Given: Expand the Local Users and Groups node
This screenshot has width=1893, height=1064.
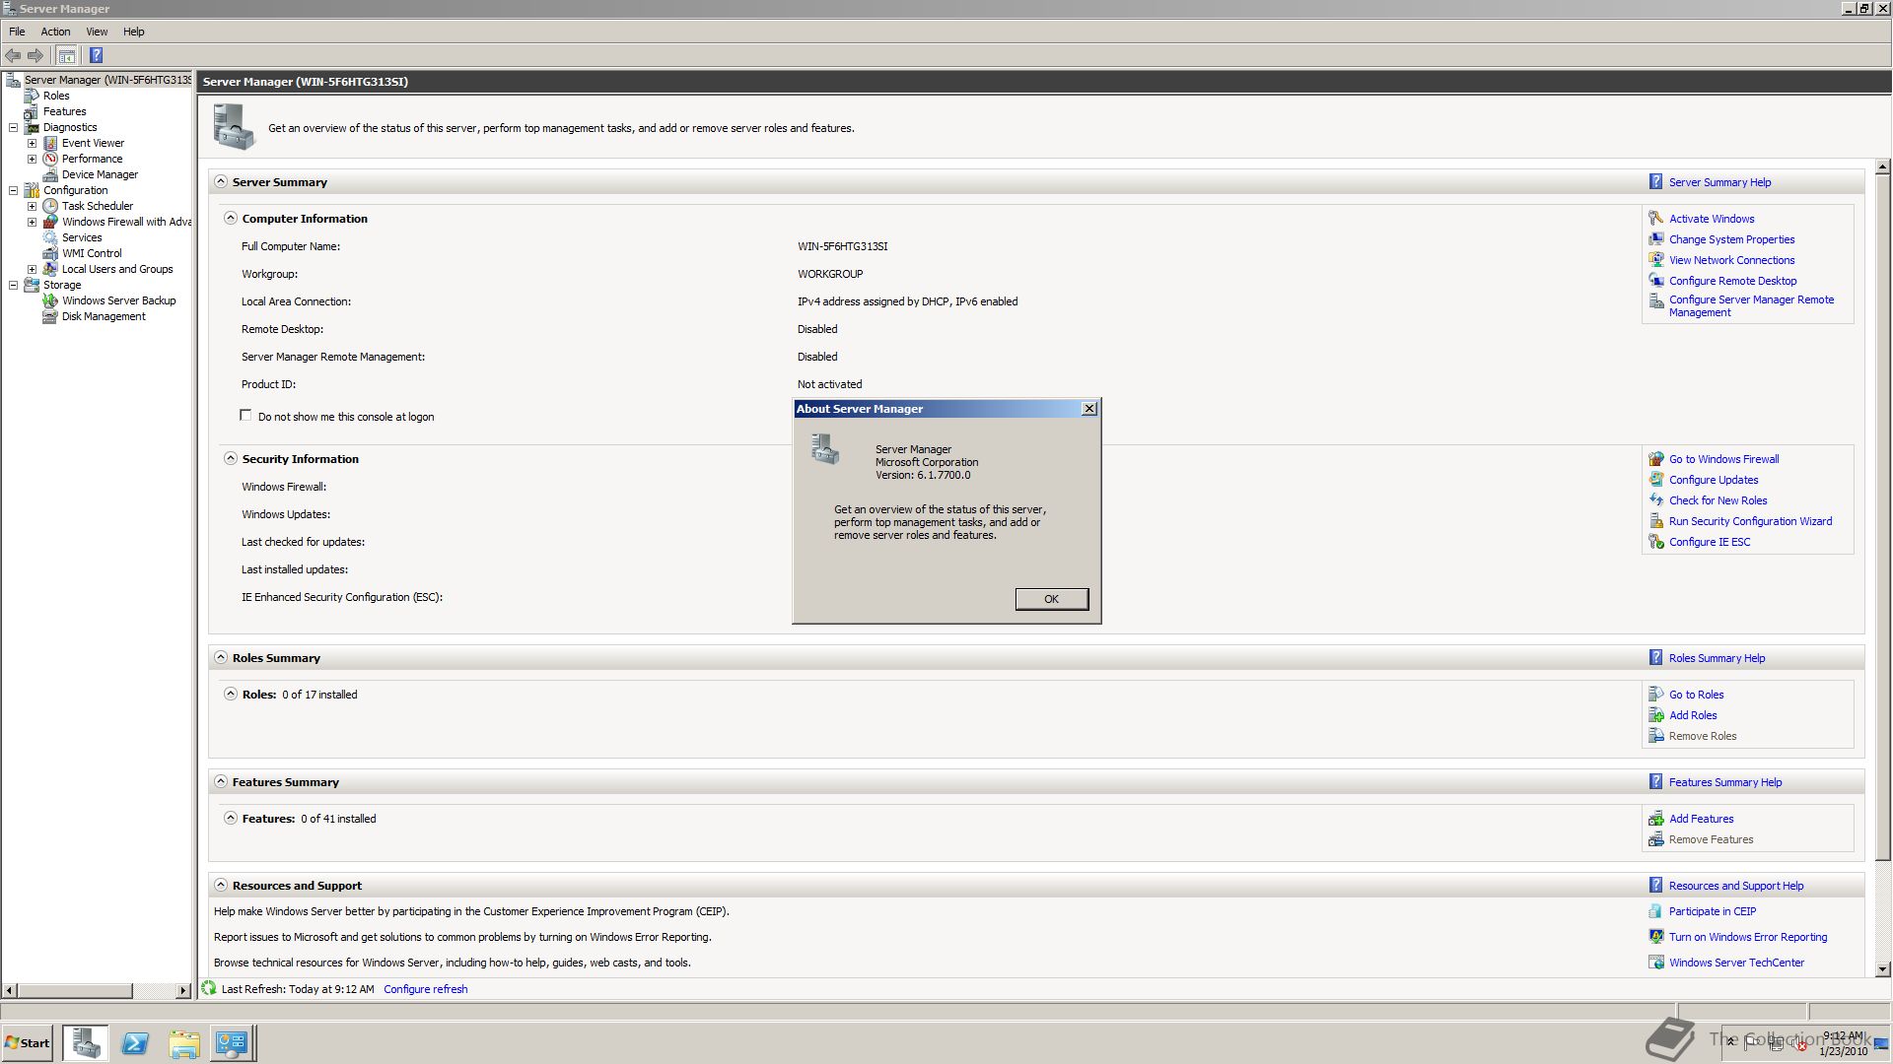Looking at the screenshot, I should [32, 269].
